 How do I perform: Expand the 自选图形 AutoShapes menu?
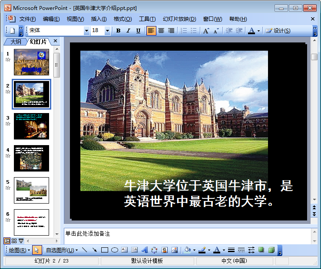pos(62,250)
